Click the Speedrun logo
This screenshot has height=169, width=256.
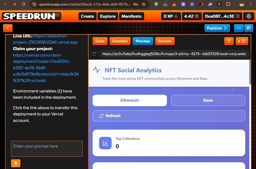point(32,16)
